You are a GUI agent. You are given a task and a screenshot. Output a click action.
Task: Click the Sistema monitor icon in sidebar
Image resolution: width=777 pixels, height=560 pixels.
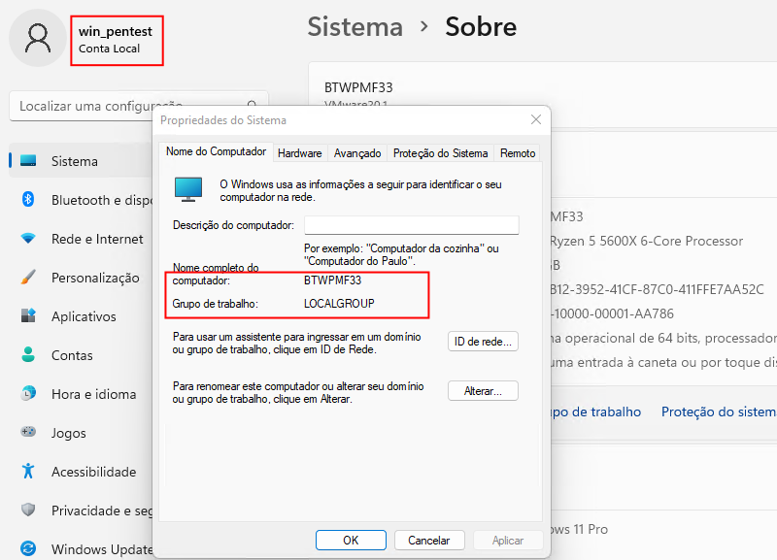coord(29,161)
